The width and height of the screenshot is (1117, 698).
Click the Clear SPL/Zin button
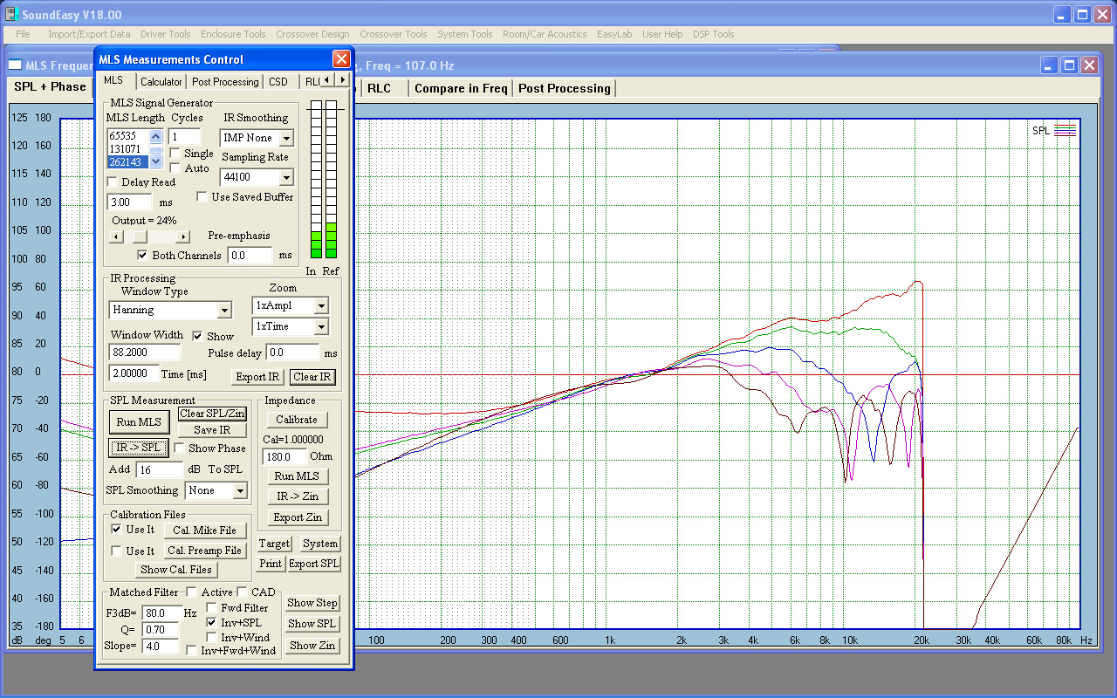(x=212, y=414)
